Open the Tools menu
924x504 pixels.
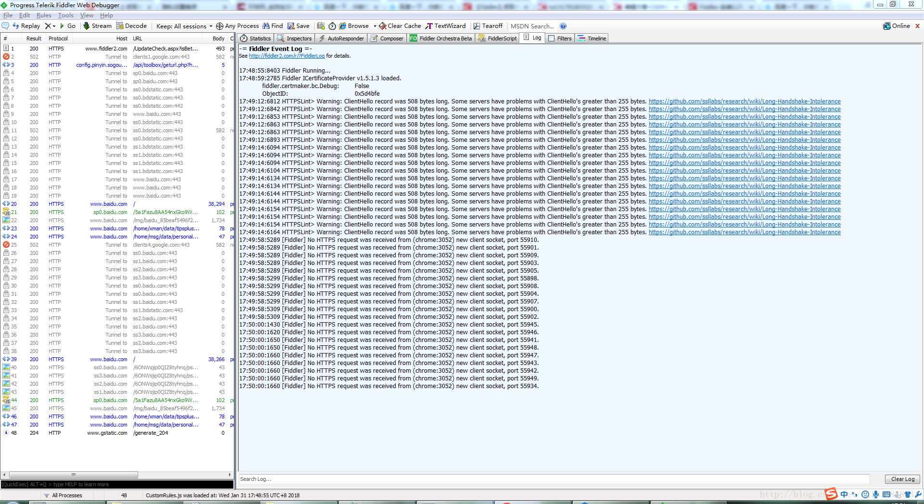(66, 15)
